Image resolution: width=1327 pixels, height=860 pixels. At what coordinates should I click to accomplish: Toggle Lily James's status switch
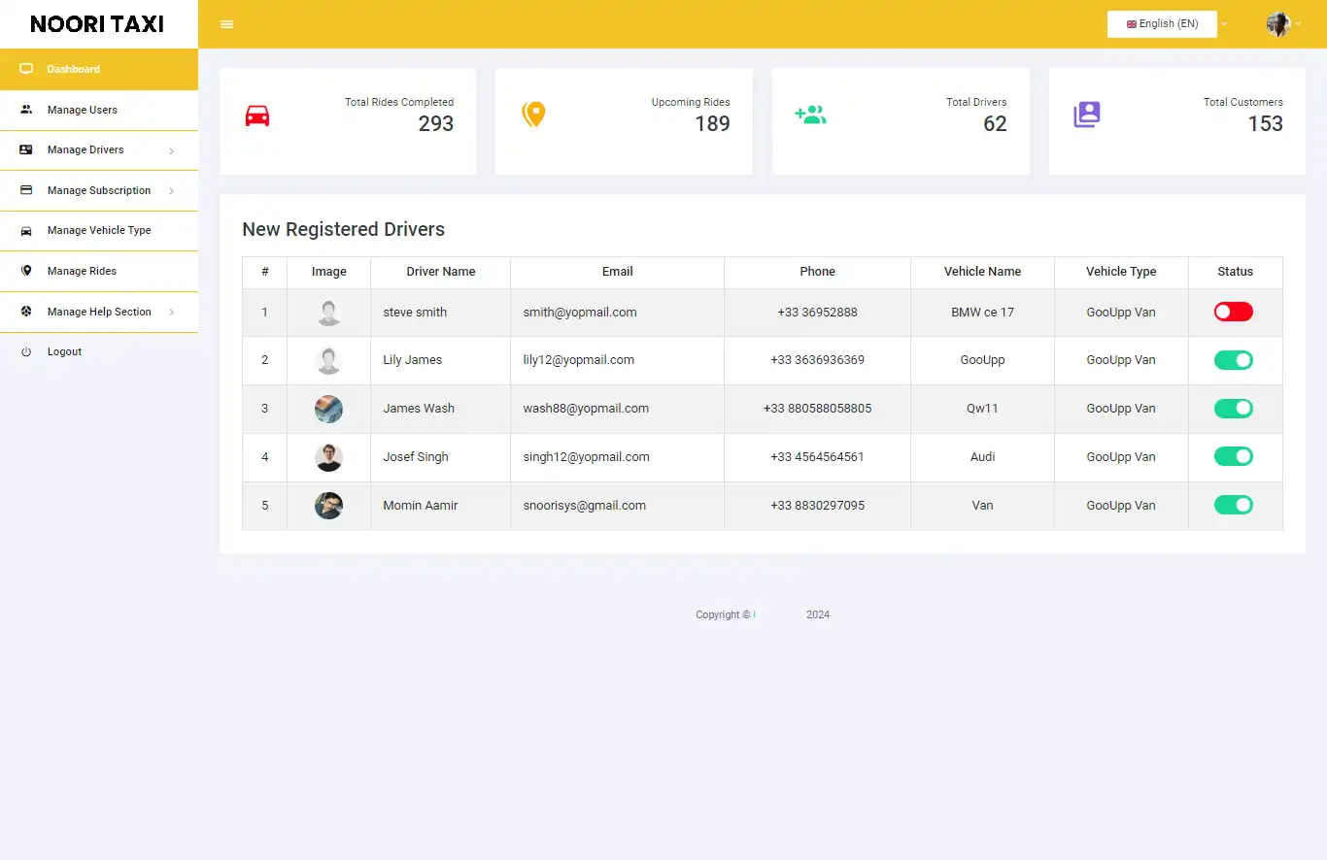pos(1234,360)
